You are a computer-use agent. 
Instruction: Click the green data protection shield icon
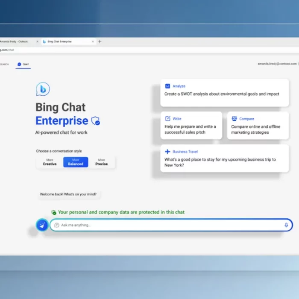(54, 212)
